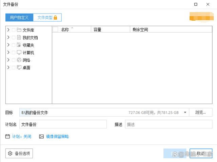Click the gear icon in 备份选项
The height and width of the screenshot is (162, 217).
click(10, 153)
